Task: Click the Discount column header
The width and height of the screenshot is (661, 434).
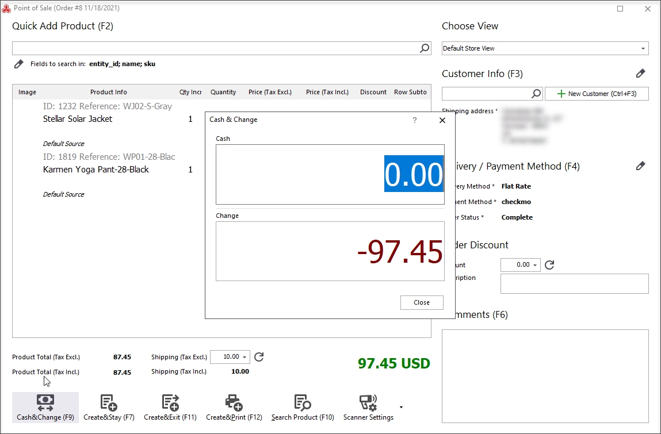Action: 373,92
